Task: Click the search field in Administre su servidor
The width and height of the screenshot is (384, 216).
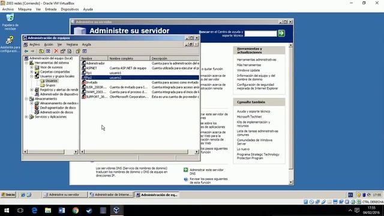Action: pos(260,34)
